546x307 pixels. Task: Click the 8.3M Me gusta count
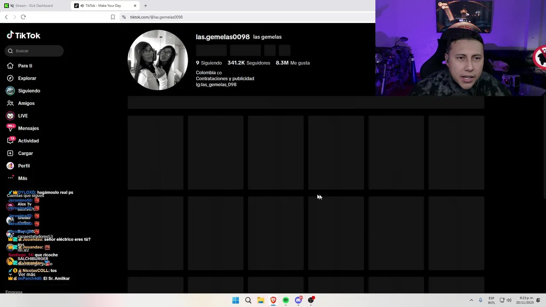coord(293,63)
